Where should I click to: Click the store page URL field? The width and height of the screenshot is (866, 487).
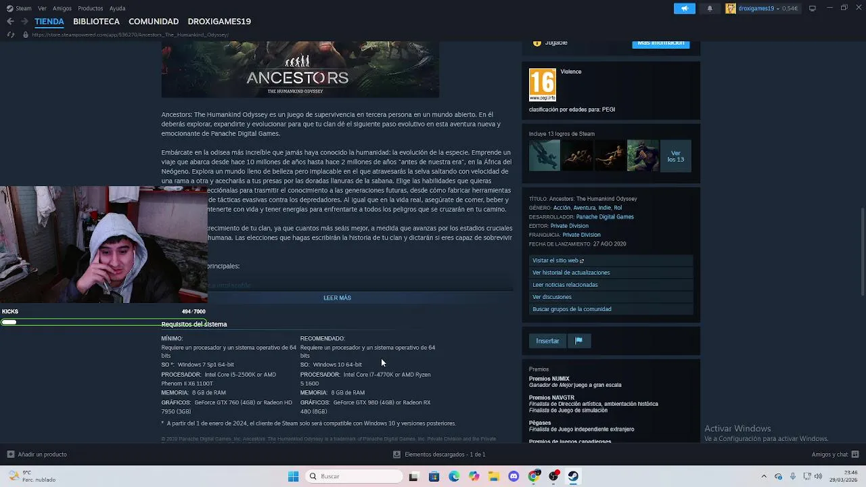130,34
